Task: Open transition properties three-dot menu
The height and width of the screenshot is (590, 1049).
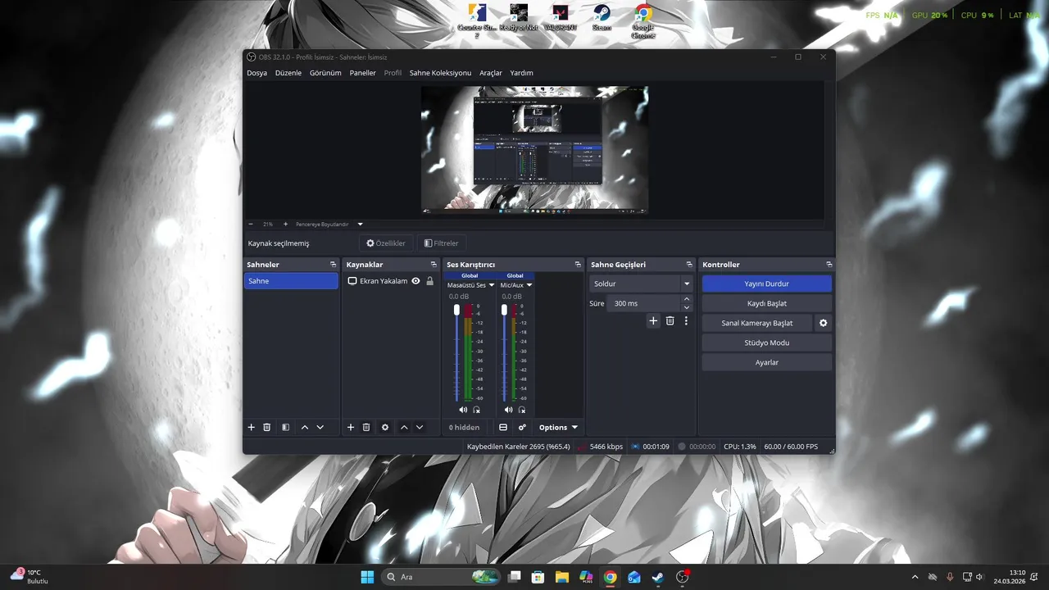Action: [x=686, y=321]
